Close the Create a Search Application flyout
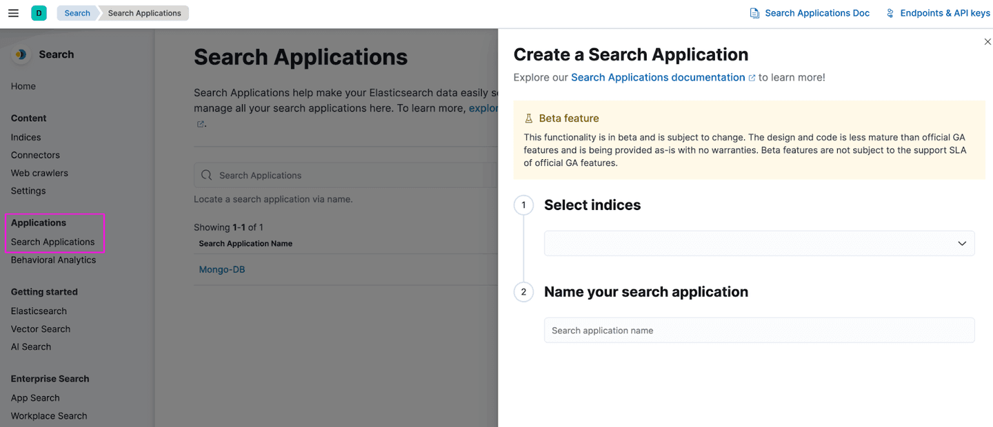993x427 pixels. 987,42
